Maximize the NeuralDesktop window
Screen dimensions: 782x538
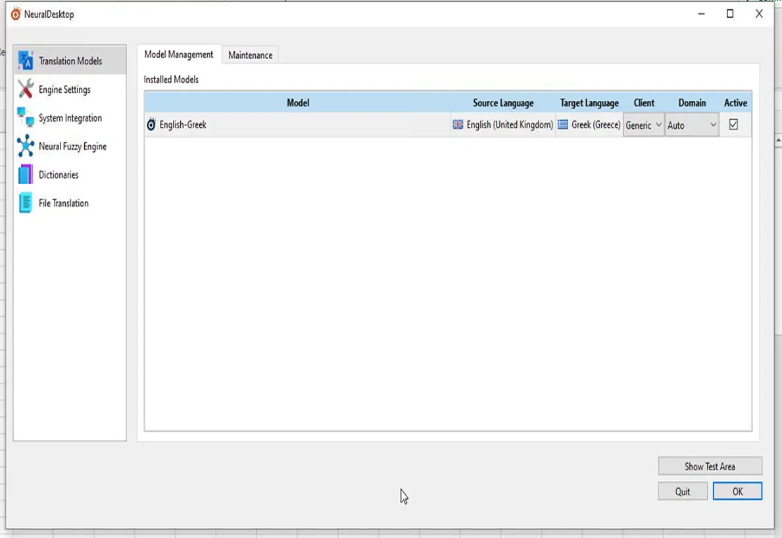[x=729, y=14]
